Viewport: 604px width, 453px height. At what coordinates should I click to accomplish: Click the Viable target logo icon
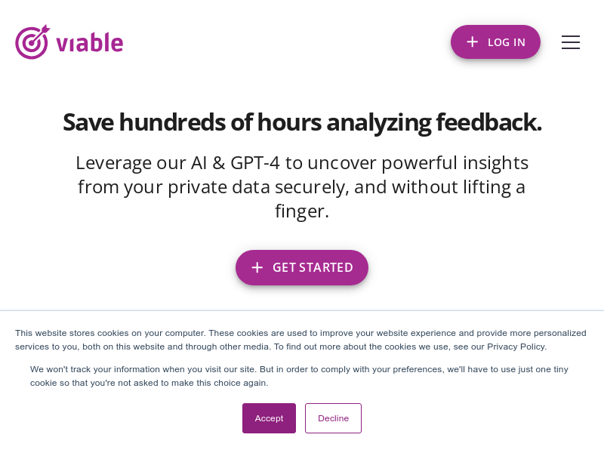click(x=32, y=42)
